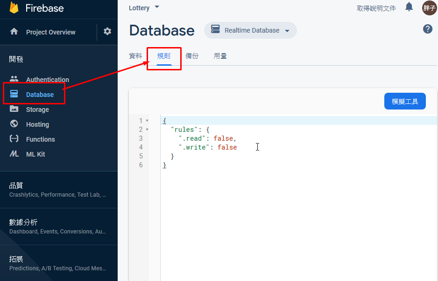Expand the 拓展 section

point(59,263)
